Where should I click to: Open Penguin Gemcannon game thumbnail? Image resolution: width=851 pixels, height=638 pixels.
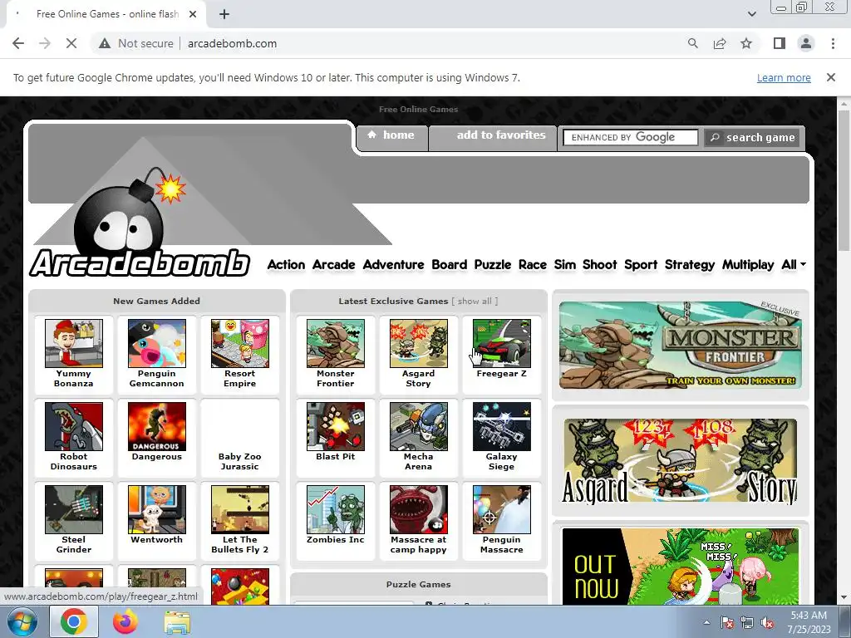tap(157, 343)
